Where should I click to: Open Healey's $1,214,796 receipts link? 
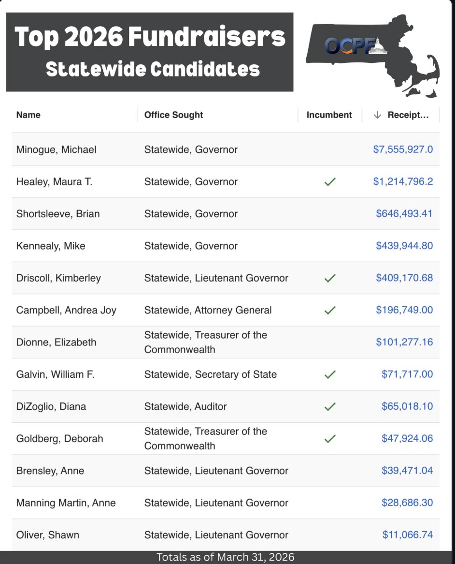(403, 182)
